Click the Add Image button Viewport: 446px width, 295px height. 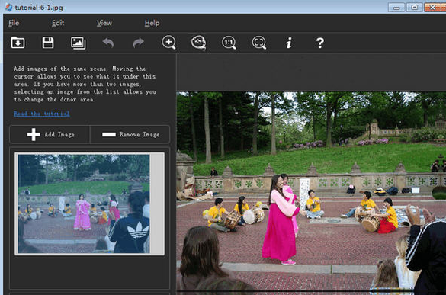[x=50, y=134]
